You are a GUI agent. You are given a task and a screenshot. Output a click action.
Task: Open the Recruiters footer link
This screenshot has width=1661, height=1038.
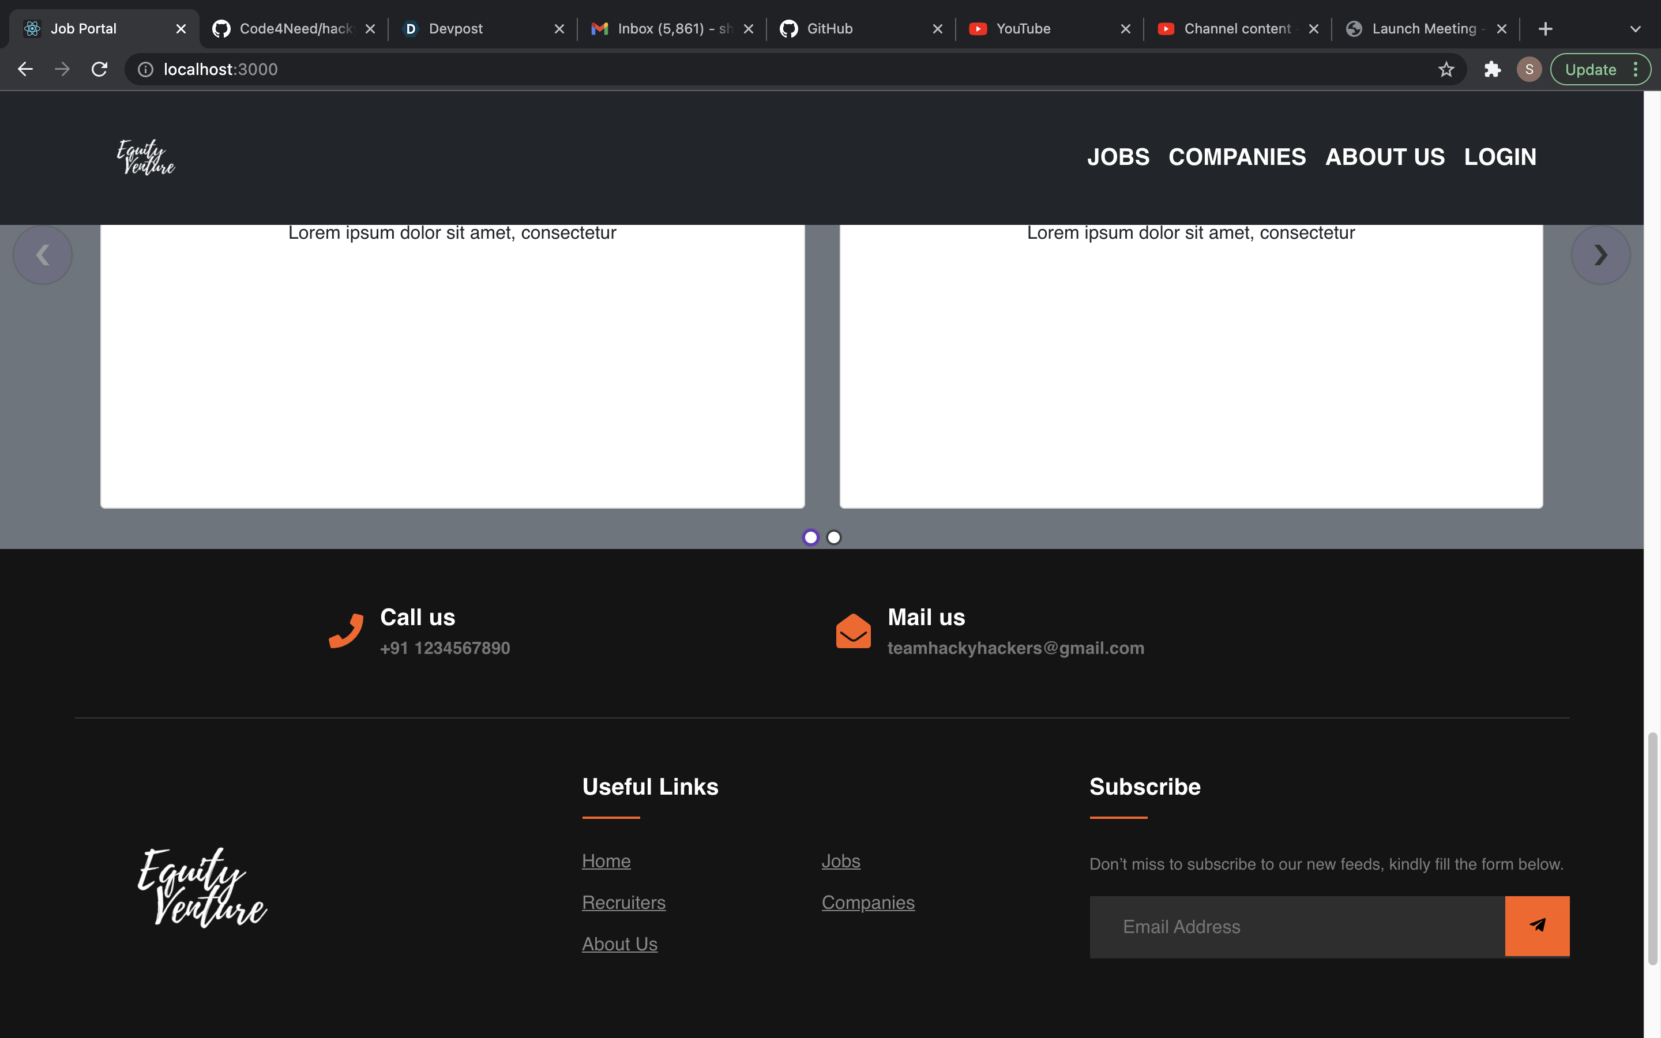(x=623, y=902)
